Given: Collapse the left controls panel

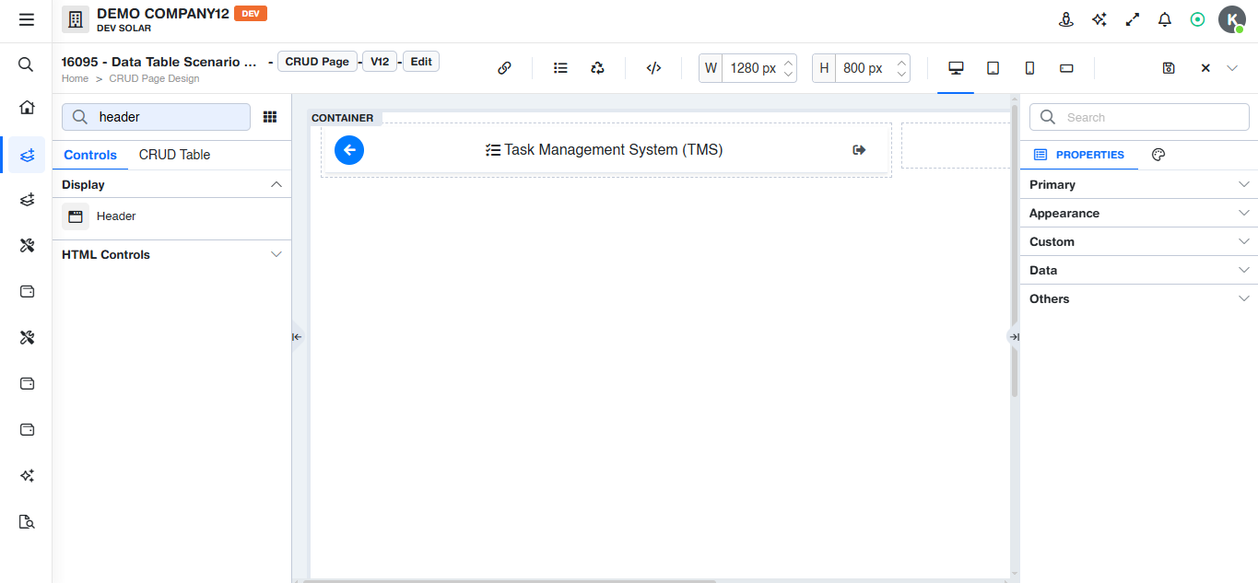Looking at the screenshot, I should coord(297,337).
